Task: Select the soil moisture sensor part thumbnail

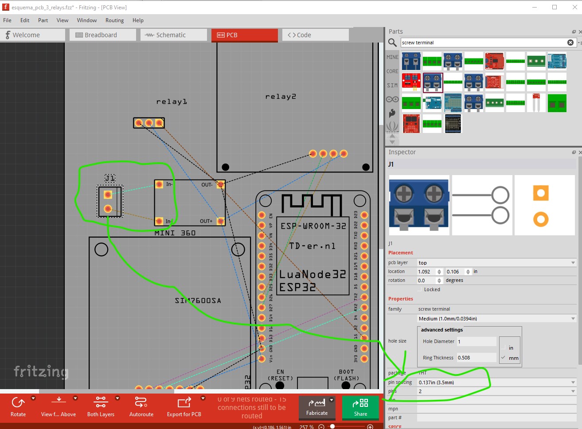Action: click(536, 103)
